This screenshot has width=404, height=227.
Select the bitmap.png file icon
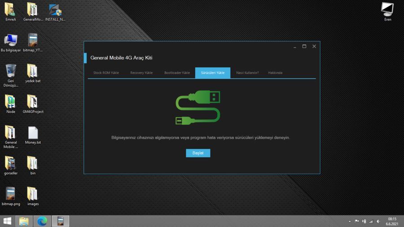pos(11,197)
